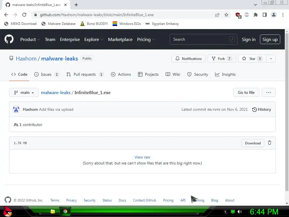Viewport: 289px width, 217px height.
Task: Open uBlock Origin extension icon
Action: coord(238,15)
